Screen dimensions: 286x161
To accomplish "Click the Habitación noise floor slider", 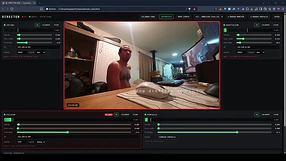I will pyautogui.click(x=254, y=39).
